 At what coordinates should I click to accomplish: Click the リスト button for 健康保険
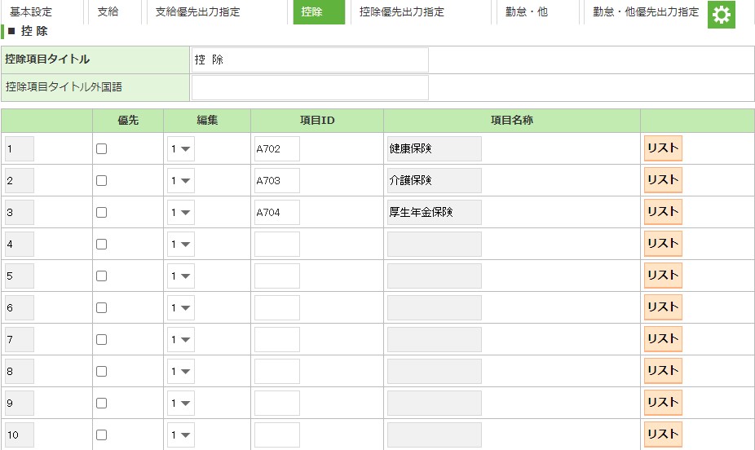point(662,148)
